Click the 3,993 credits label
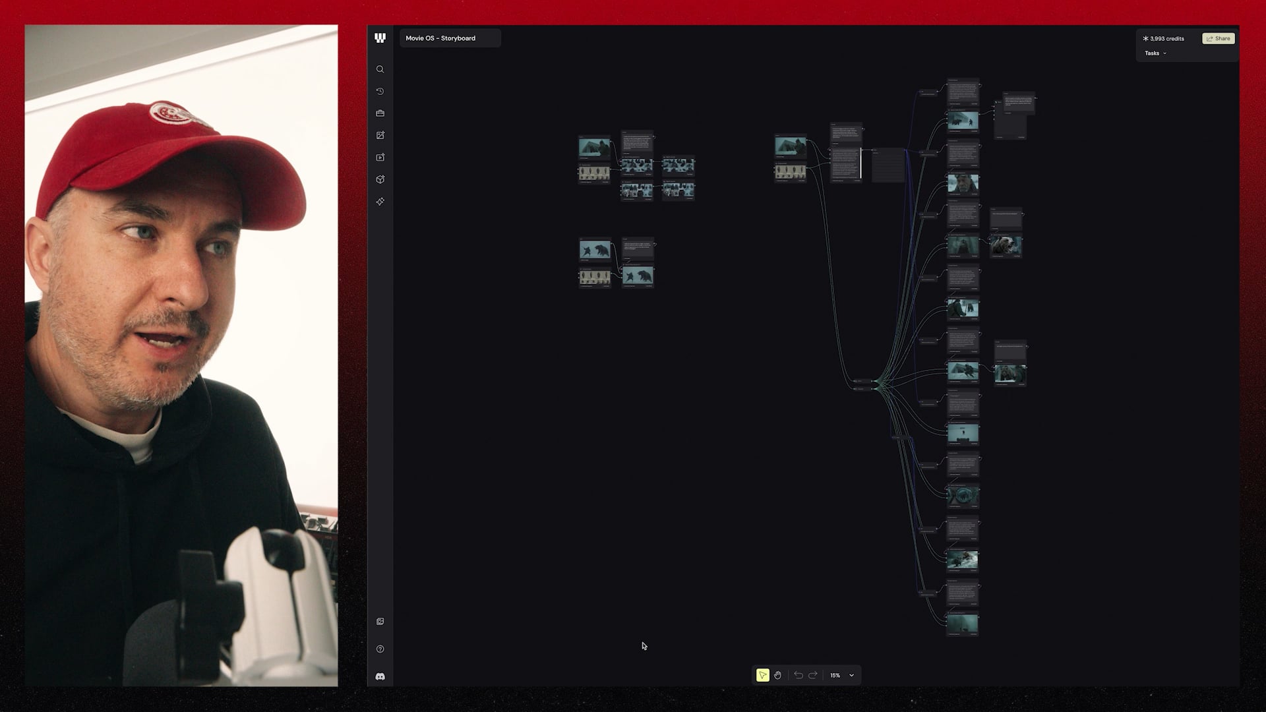This screenshot has width=1266, height=712. click(x=1162, y=38)
